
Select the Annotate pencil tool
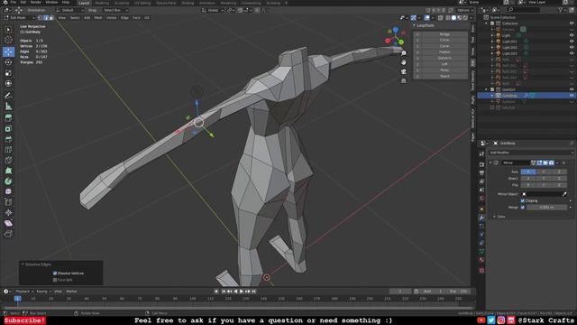click(x=8, y=96)
